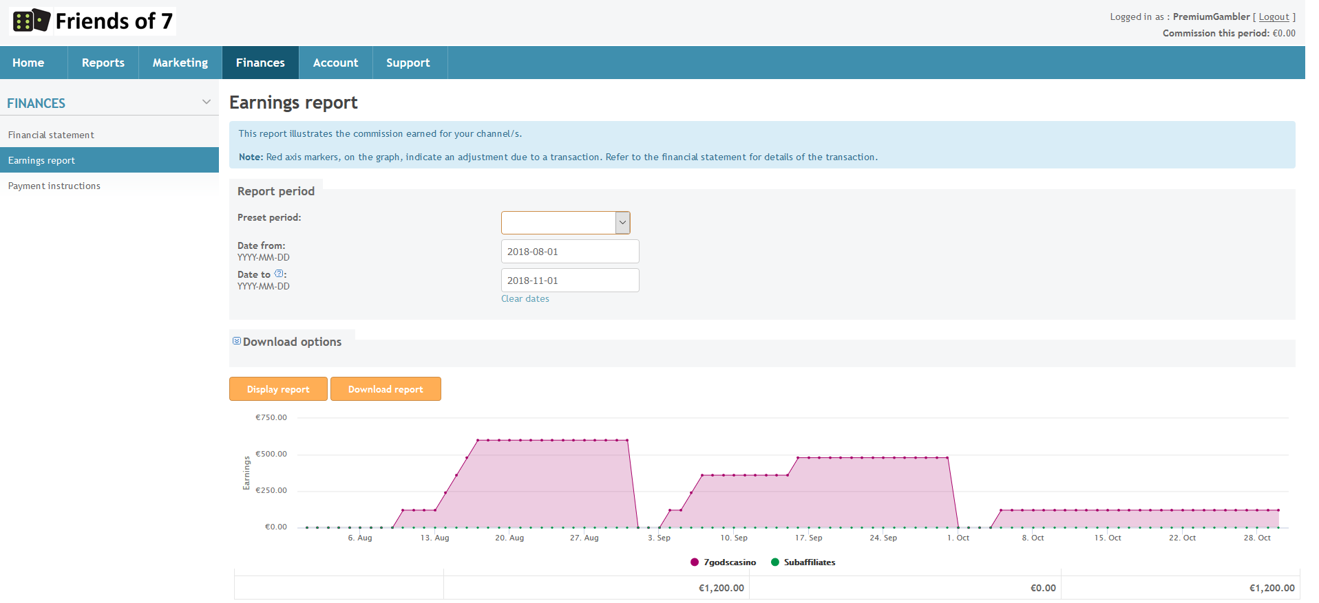
Task: Click the PremiumGambler username text
Action: [x=1211, y=17]
